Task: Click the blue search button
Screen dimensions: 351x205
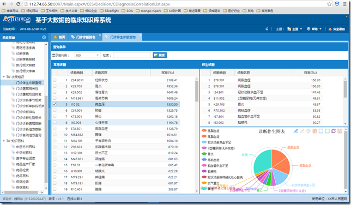Action: click(160, 55)
